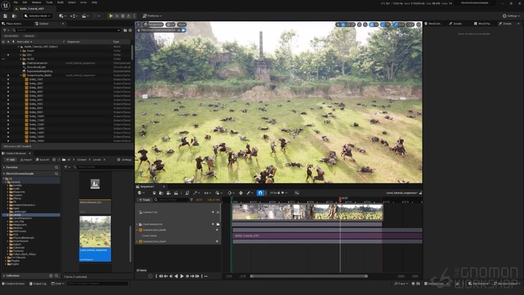Open the Platforms dropdown
Viewport: 524px width, 295px height.
click(152, 16)
